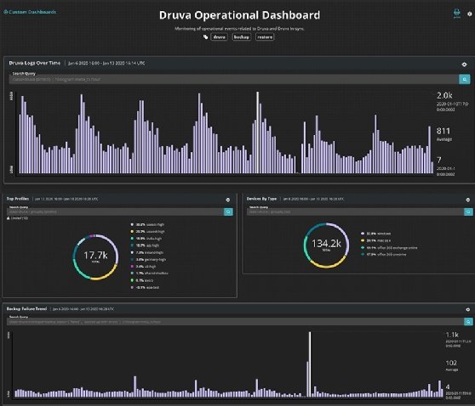Click the tags icon beside druva tag

pyautogui.click(x=206, y=37)
